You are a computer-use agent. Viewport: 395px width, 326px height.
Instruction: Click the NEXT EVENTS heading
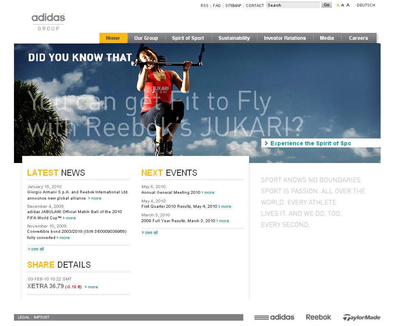(169, 173)
